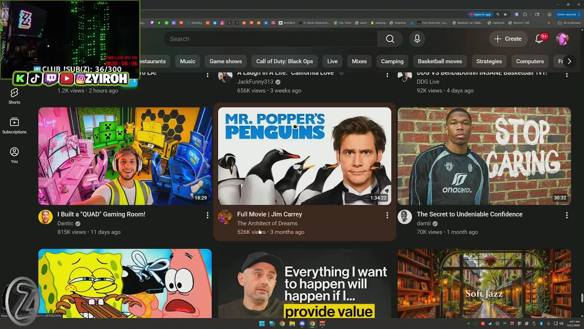The image size is (584, 329).
Task: Select the Camping filter chip
Action: tap(392, 61)
